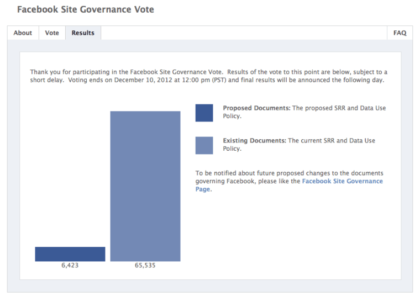Click the 65,535 vote count label
420x296 pixels.
[x=145, y=266]
